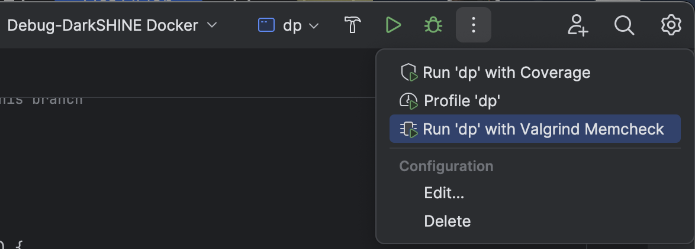
Task: Start debugging with the green bug icon
Action: [x=433, y=25]
